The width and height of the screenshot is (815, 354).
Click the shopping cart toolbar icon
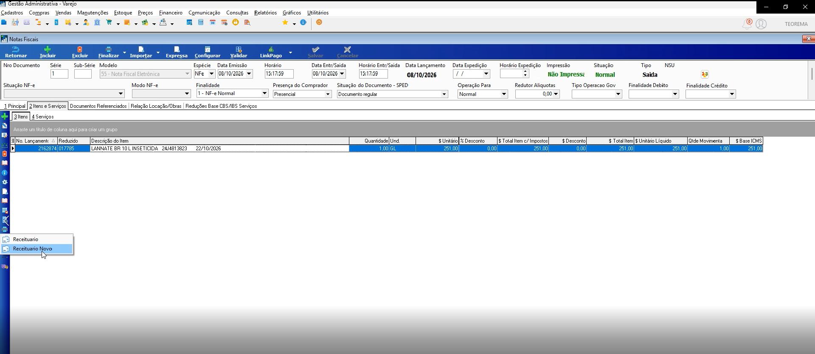tap(109, 22)
